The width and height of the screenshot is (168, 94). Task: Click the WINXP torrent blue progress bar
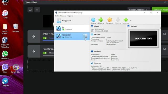(48, 40)
